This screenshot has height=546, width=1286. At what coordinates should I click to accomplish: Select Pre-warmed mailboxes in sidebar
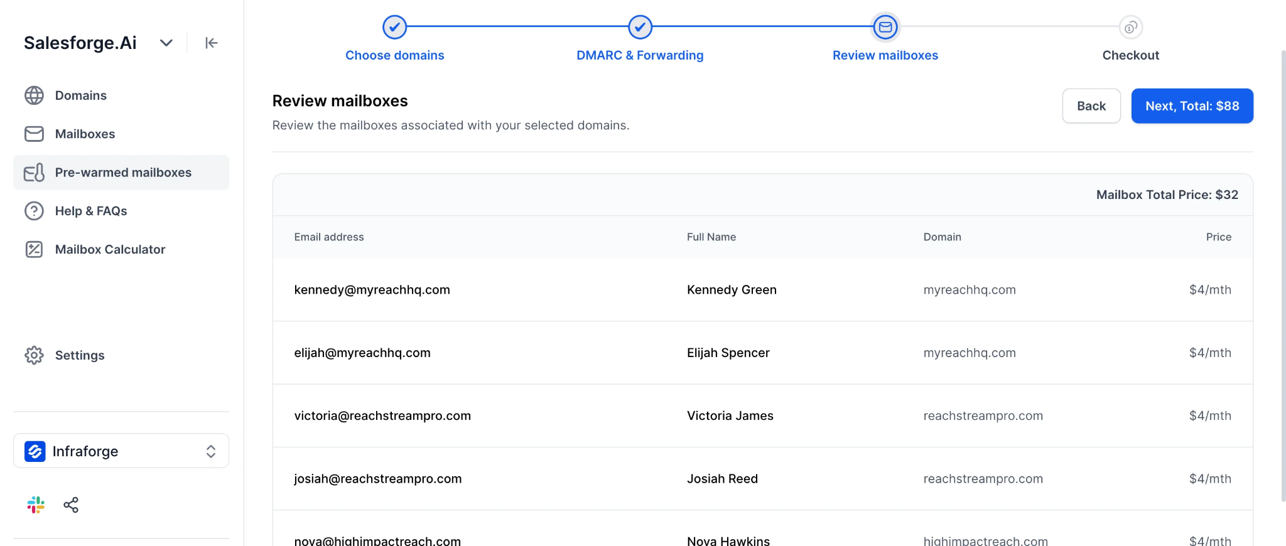[x=121, y=173]
